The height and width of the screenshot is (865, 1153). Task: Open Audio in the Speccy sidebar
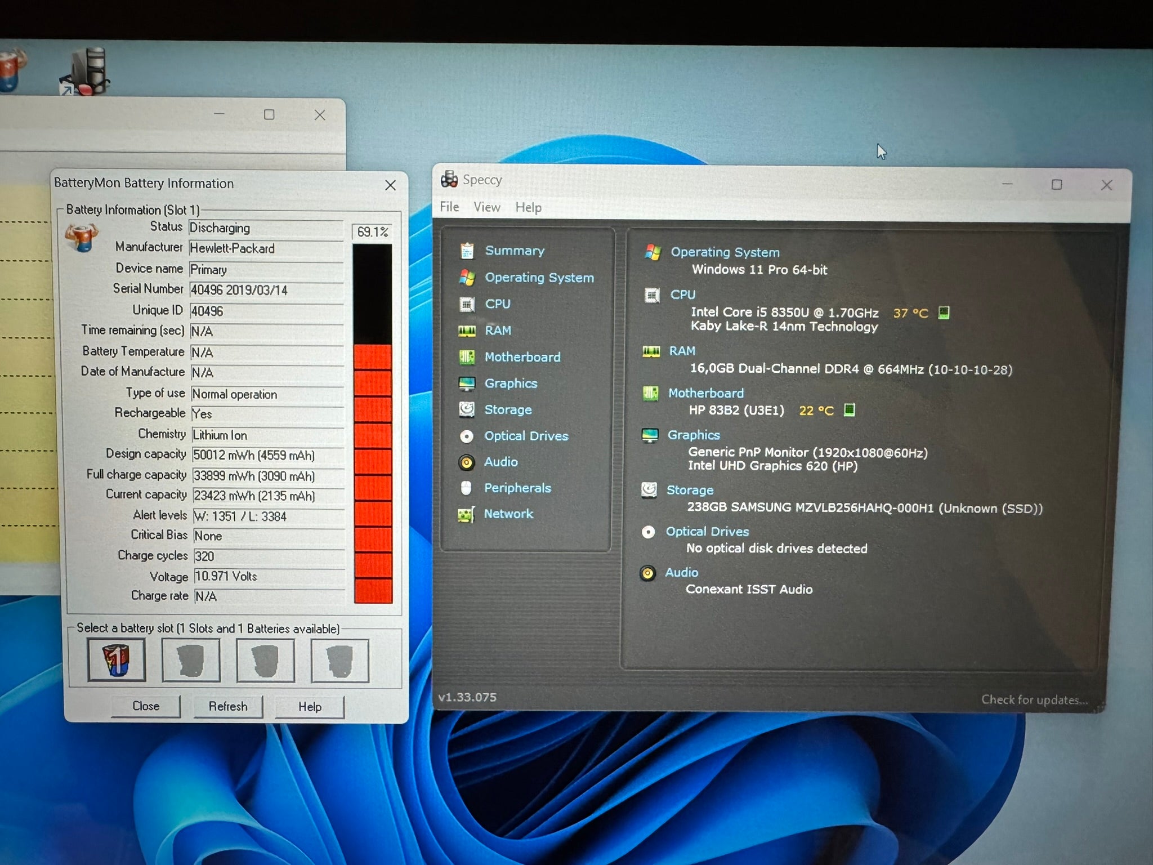pyautogui.click(x=500, y=462)
